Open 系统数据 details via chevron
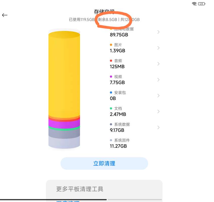 [x=158, y=128]
